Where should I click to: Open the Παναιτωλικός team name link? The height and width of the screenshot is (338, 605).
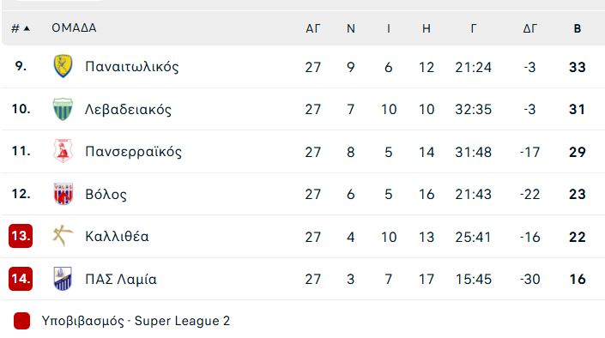(132, 67)
